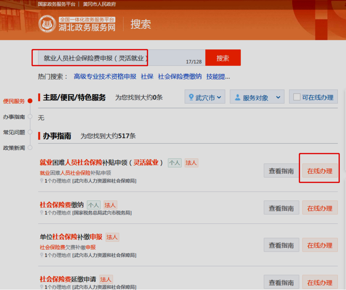Image resolution: width=346 pixels, height=290 pixels.
Task: Open 国家政务服务平台 link in top bar
Action: point(57,4)
